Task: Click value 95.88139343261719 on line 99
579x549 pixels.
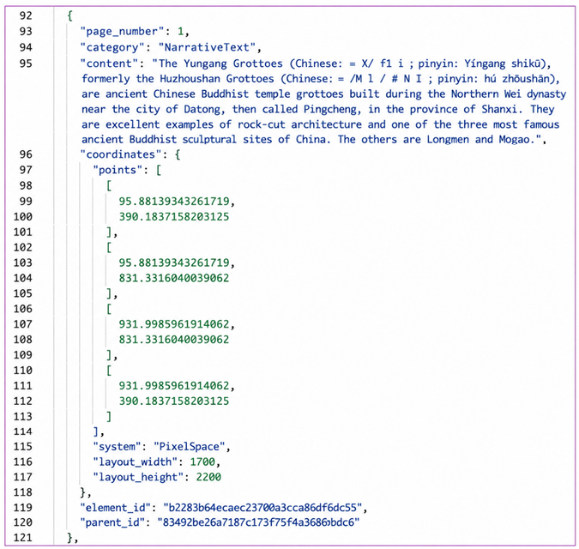Action: point(174,202)
